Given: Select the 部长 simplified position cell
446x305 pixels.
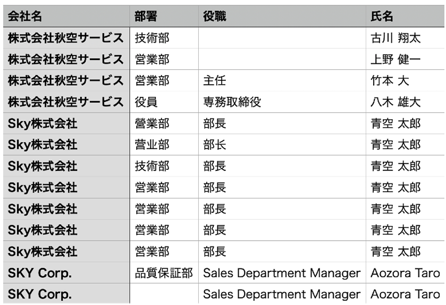Looking at the screenshot, I should click(282, 145).
